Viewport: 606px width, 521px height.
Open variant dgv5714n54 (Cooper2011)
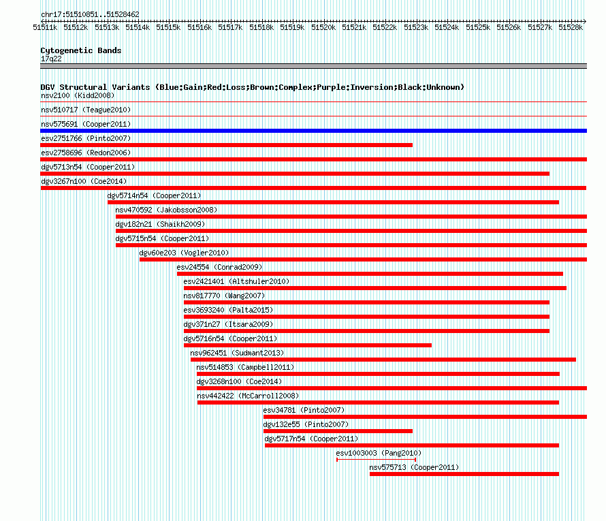[x=154, y=195]
